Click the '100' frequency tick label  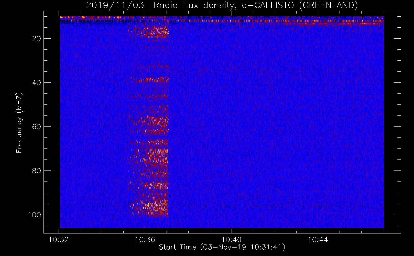(x=35, y=215)
